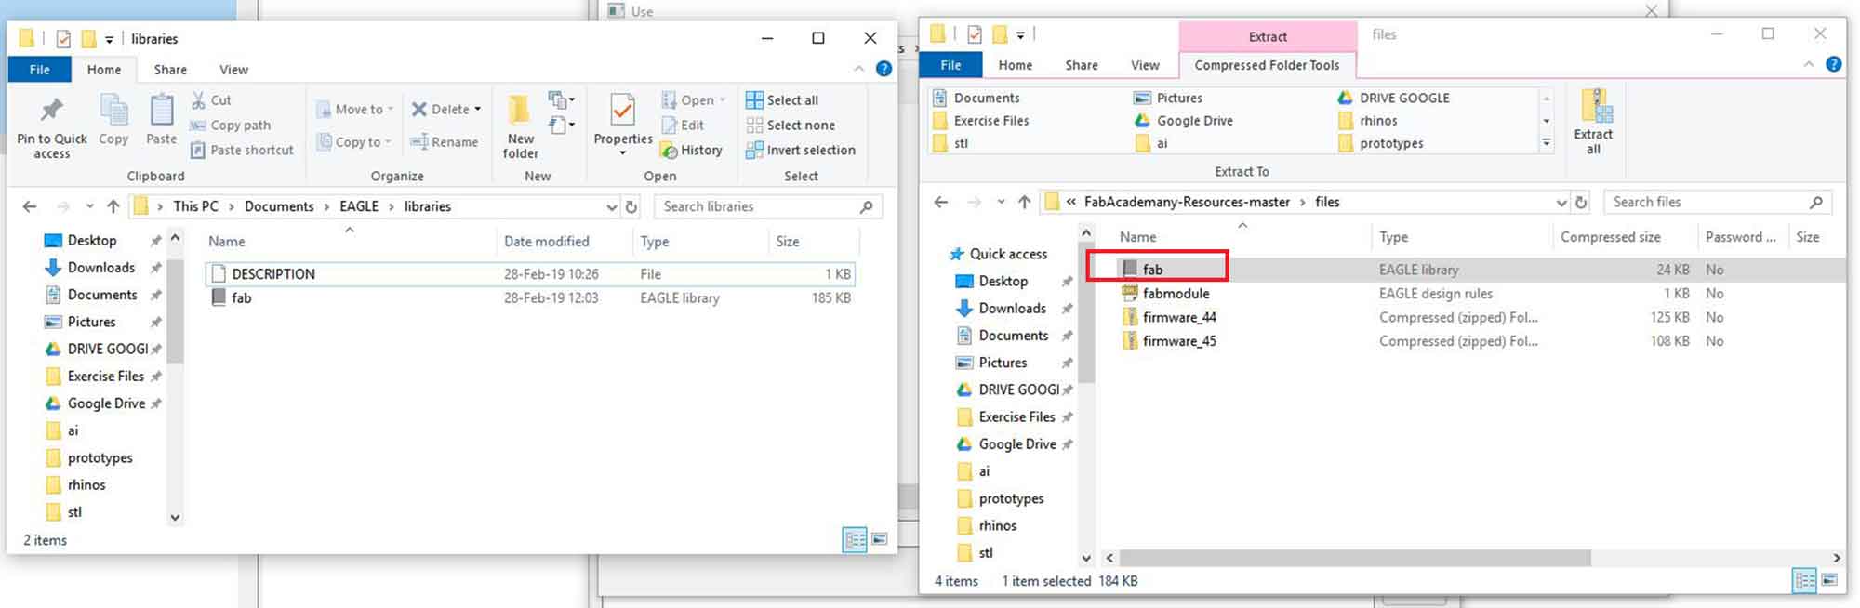Switch to Share tab in libraries window
Screen dimensions: 1860x608
[x=170, y=70]
